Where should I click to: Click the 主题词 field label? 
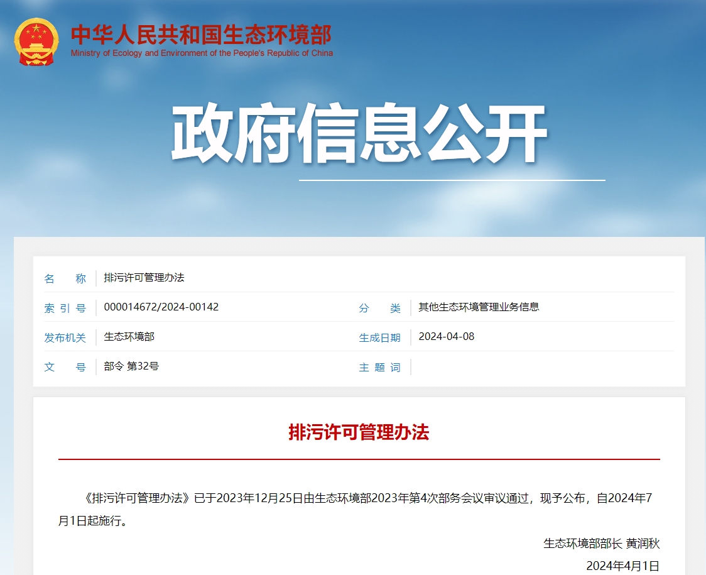point(381,366)
